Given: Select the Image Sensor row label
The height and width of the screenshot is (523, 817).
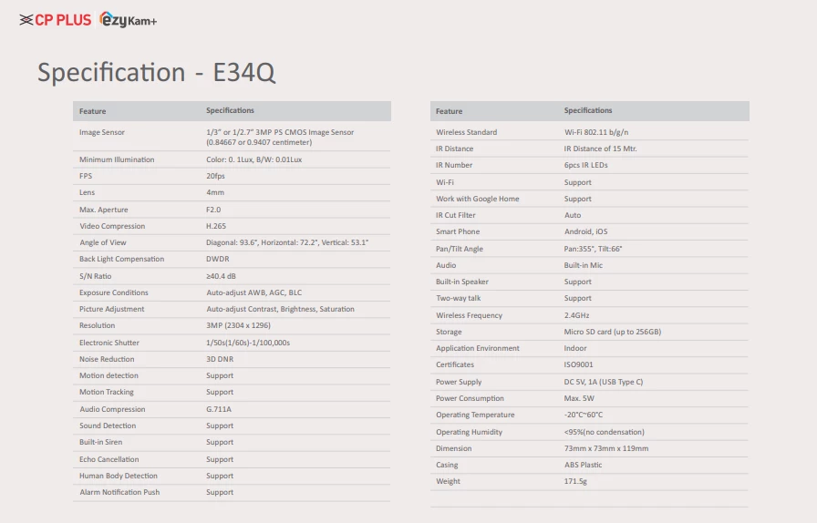Looking at the screenshot, I should tap(102, 132).
